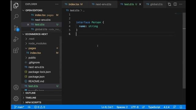Image resolution: width=196 pixels, height=110 pixels.
Task: Open global.d.ts in Open Editors
Action: (42, 29)
